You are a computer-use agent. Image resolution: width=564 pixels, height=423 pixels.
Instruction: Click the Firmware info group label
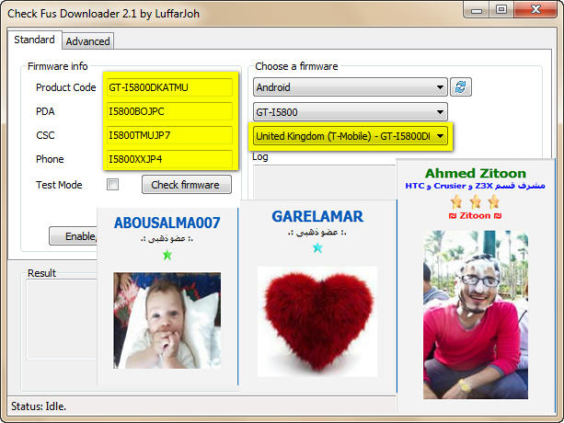pos(58,66)
